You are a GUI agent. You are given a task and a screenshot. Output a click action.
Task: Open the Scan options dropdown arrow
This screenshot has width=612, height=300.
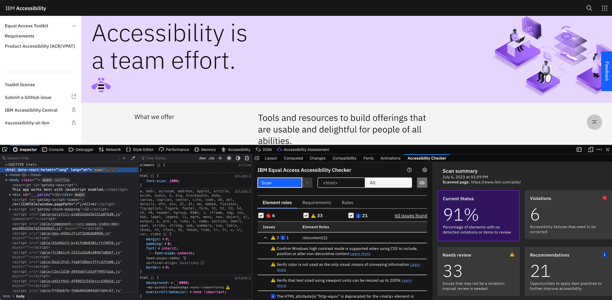[307, 183]
